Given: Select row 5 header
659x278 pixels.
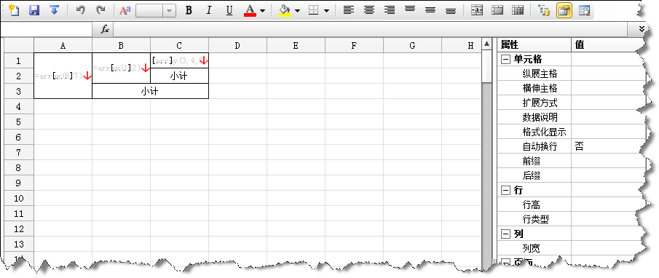Looking at the screenshot, I should 18,122.
